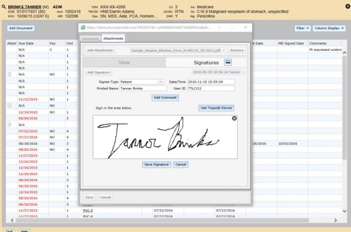Click Use Topaz Device button
The height and width of the screenshot is (232, 351).
(x=216, y=108)
